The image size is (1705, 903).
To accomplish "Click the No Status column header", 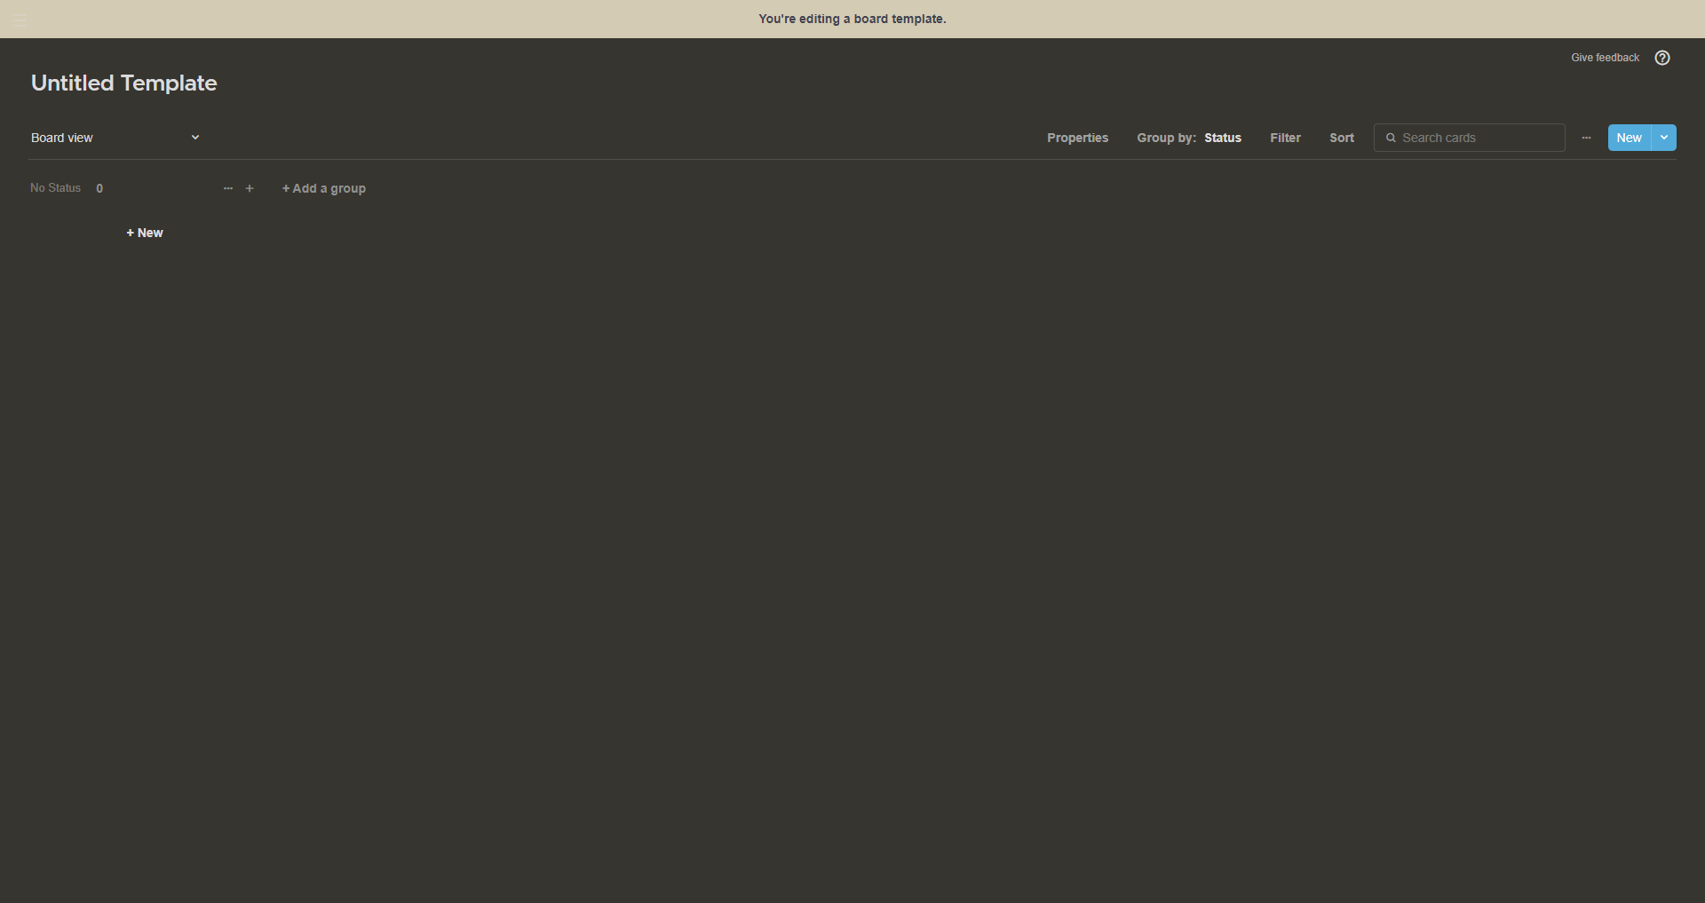I will (55, 188).
